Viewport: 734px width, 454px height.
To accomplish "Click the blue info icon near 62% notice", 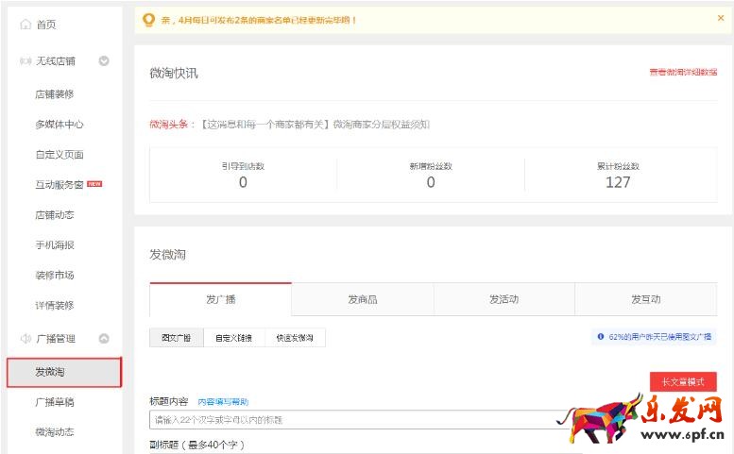I will [x=600, y=336].
